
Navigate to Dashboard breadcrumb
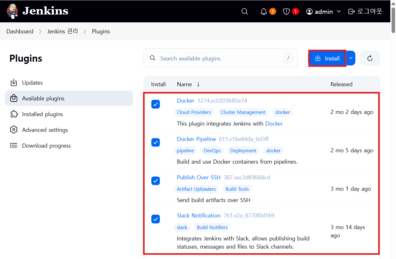(x=20, y=31)
